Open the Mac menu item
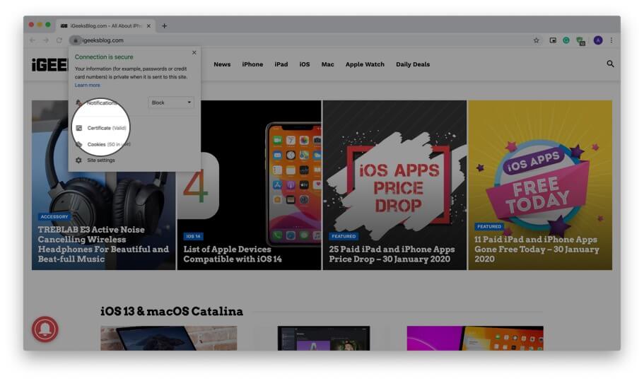This screenshot has width=644, height=381. click(x=327, y=64)
